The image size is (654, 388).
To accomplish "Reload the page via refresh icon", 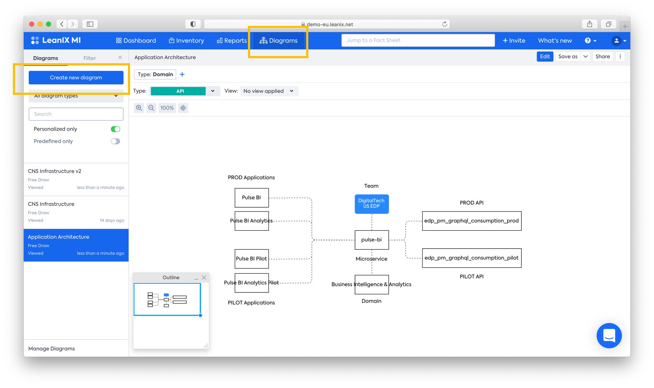I will [x=445, y=24].
